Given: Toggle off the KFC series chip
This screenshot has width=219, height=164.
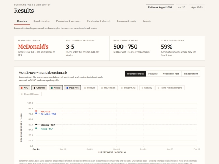Looking at the screenshot, I should click(x=24, y=88).
